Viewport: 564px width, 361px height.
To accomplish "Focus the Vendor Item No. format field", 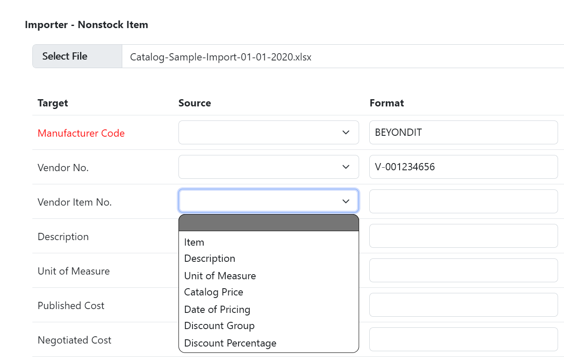I will click(463, 201).
